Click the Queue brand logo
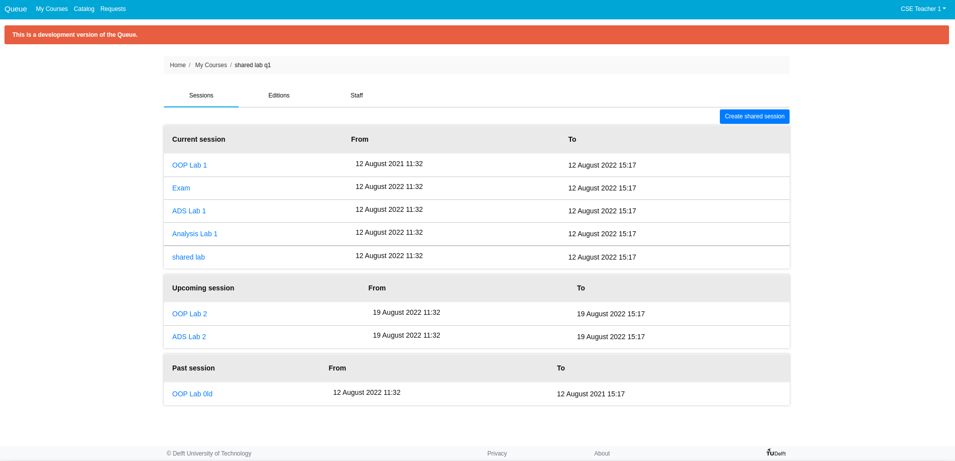The height and width of the screenshot is (461, 955). pyautogui.click(x=16, y=9)
